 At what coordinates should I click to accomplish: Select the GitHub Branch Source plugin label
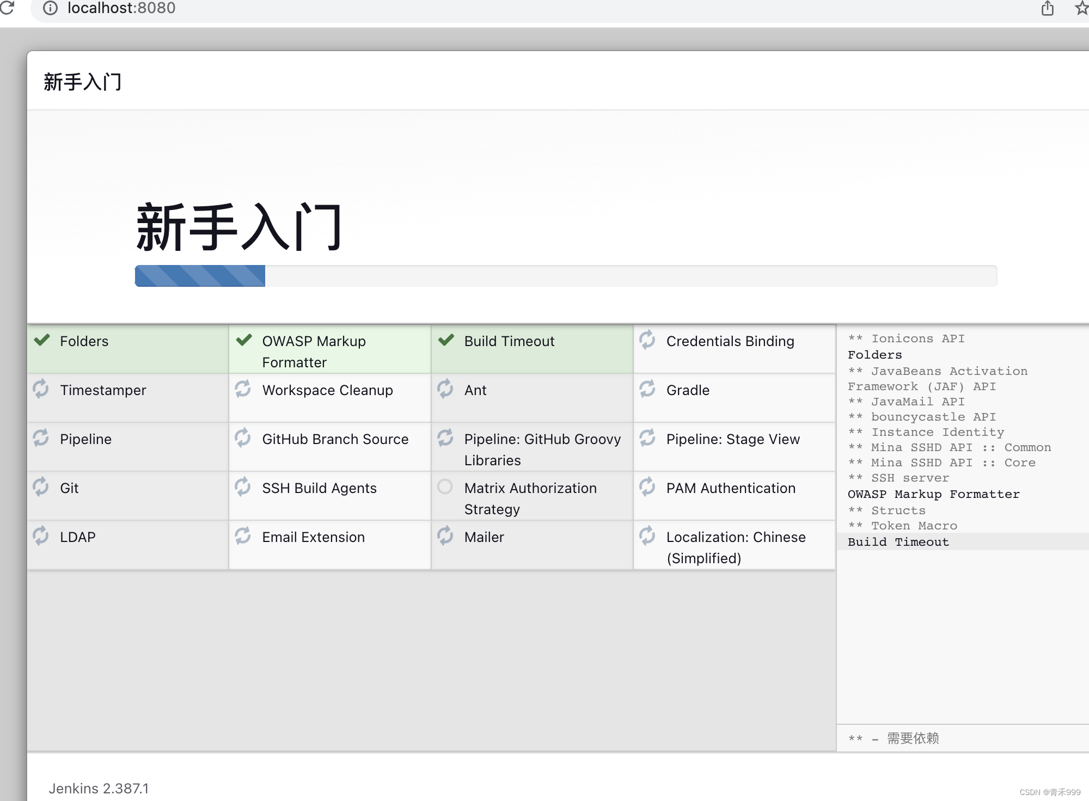coord(335,439)
